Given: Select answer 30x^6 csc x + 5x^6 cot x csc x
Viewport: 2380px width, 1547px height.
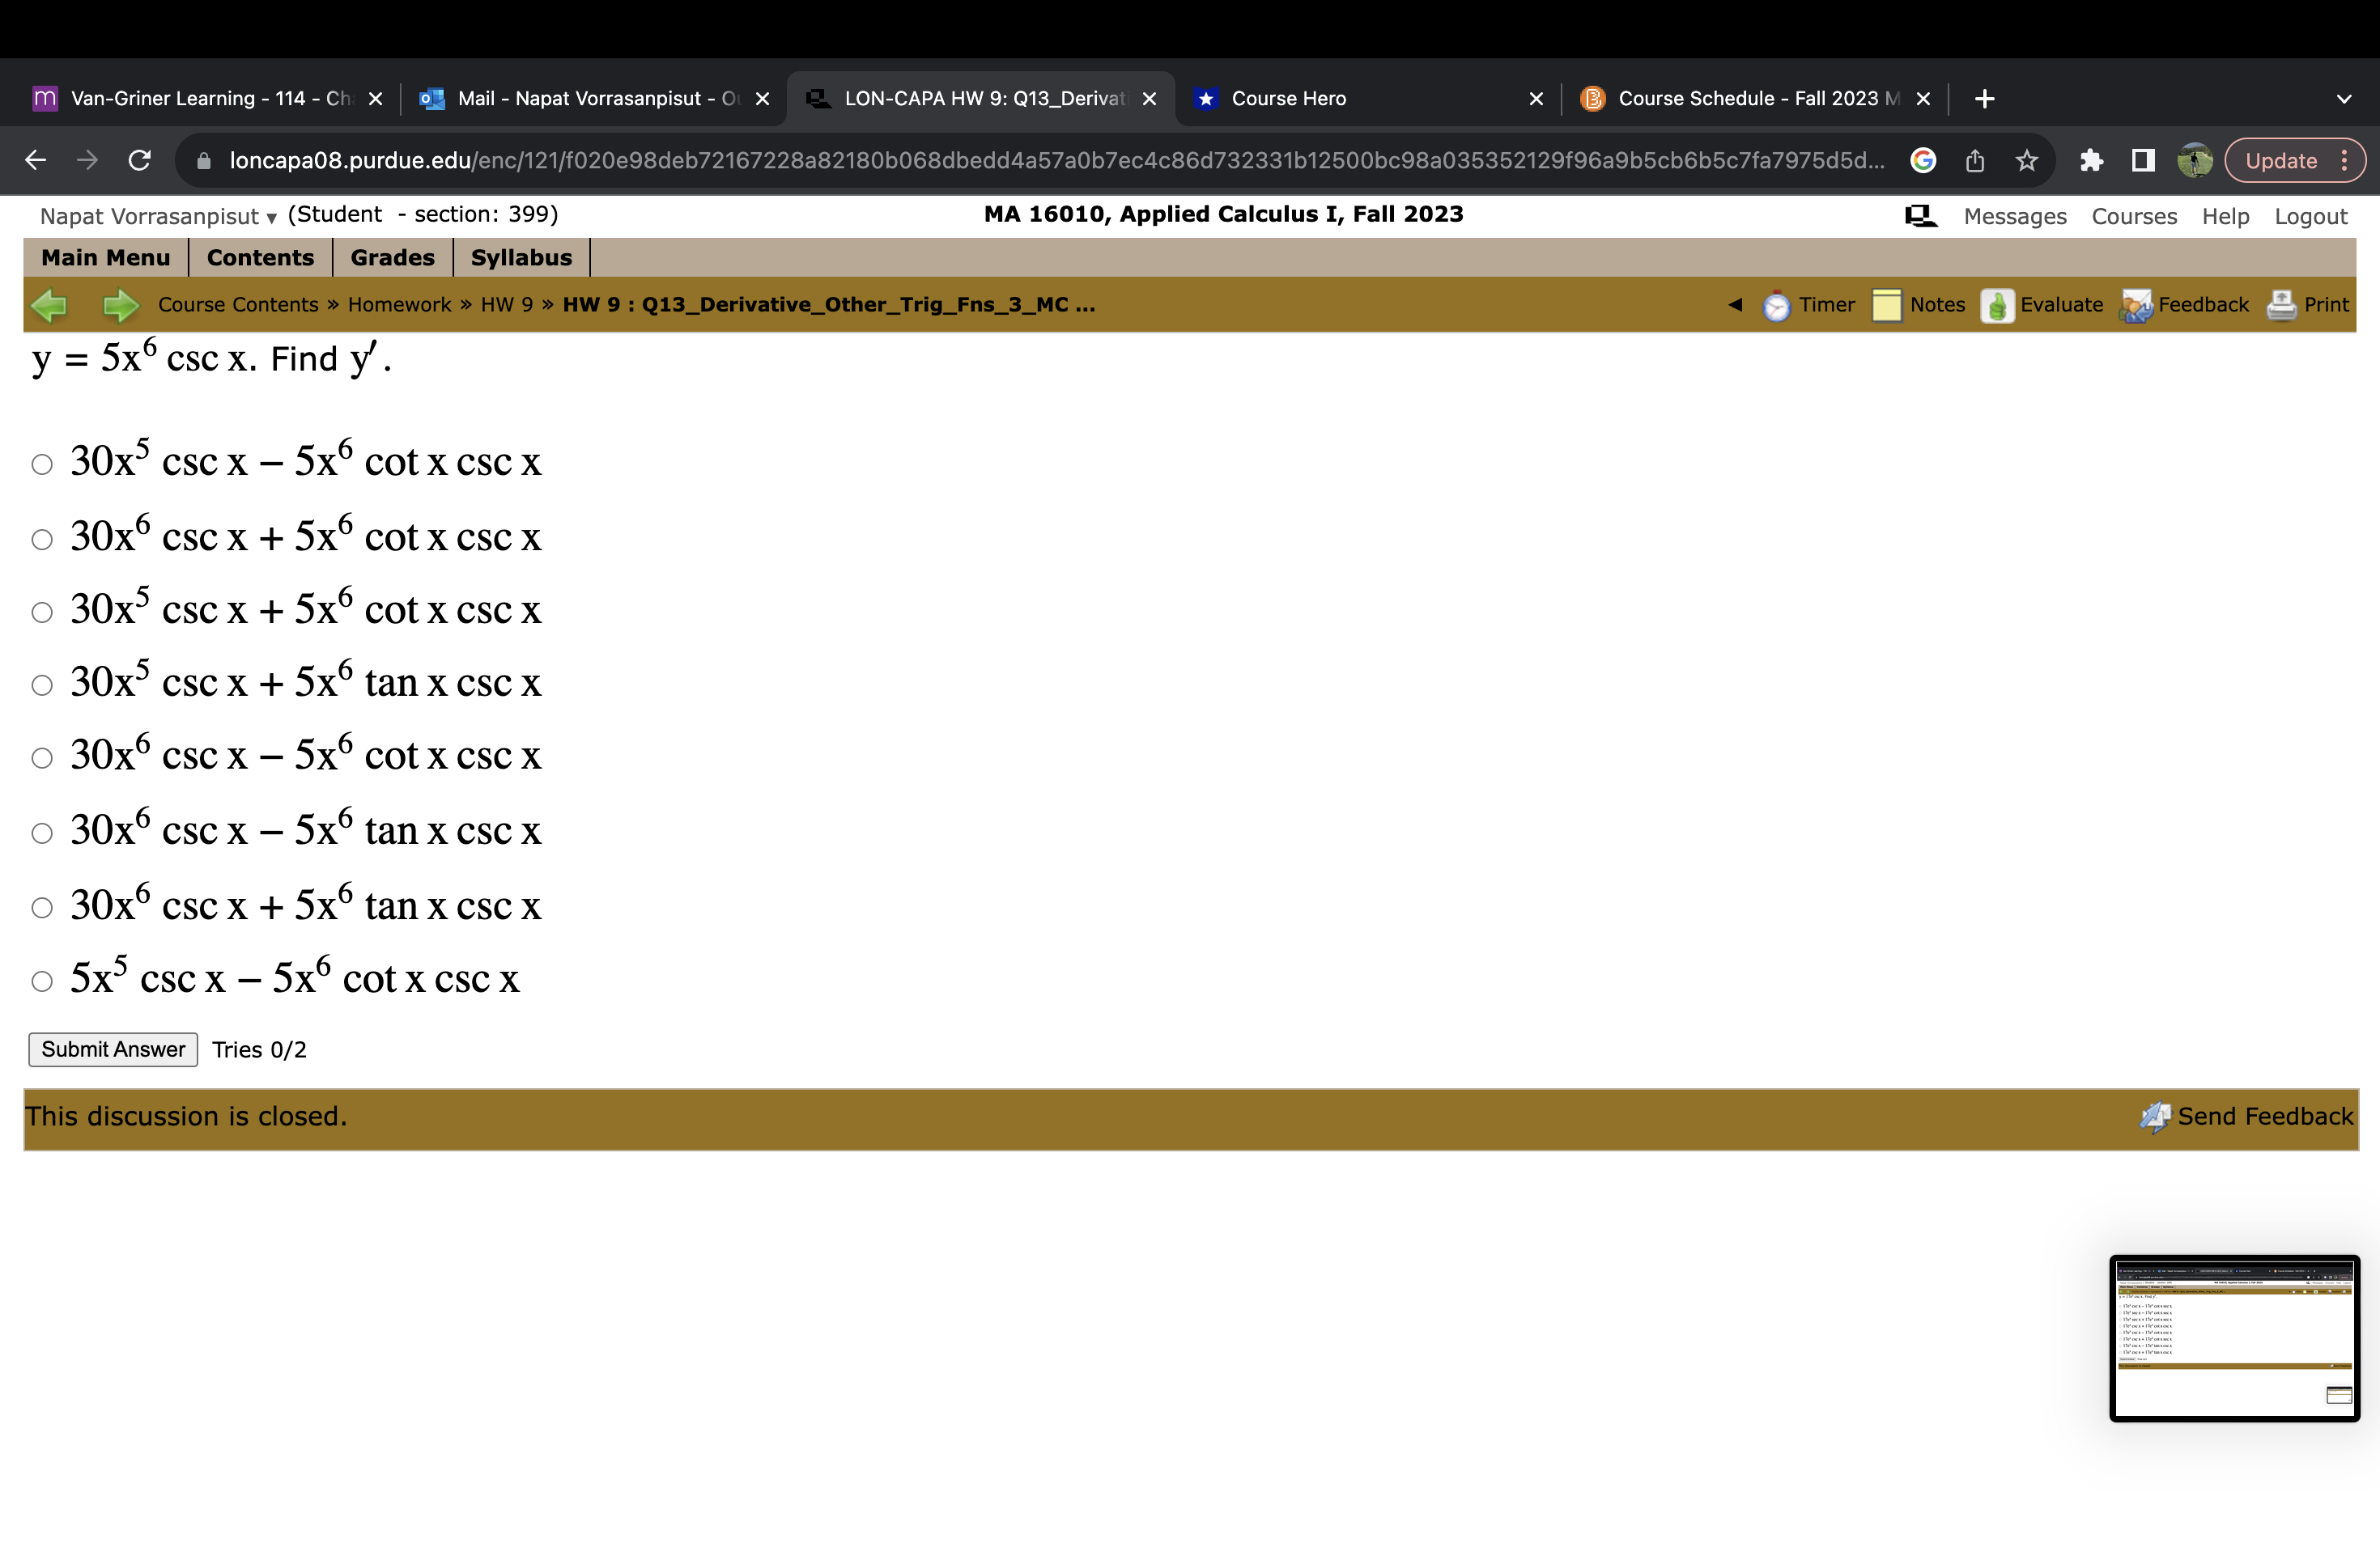Looking at the screenshot, I should 42,538.
